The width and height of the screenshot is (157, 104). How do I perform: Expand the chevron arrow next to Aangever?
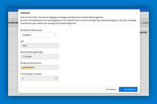point(55,35)
